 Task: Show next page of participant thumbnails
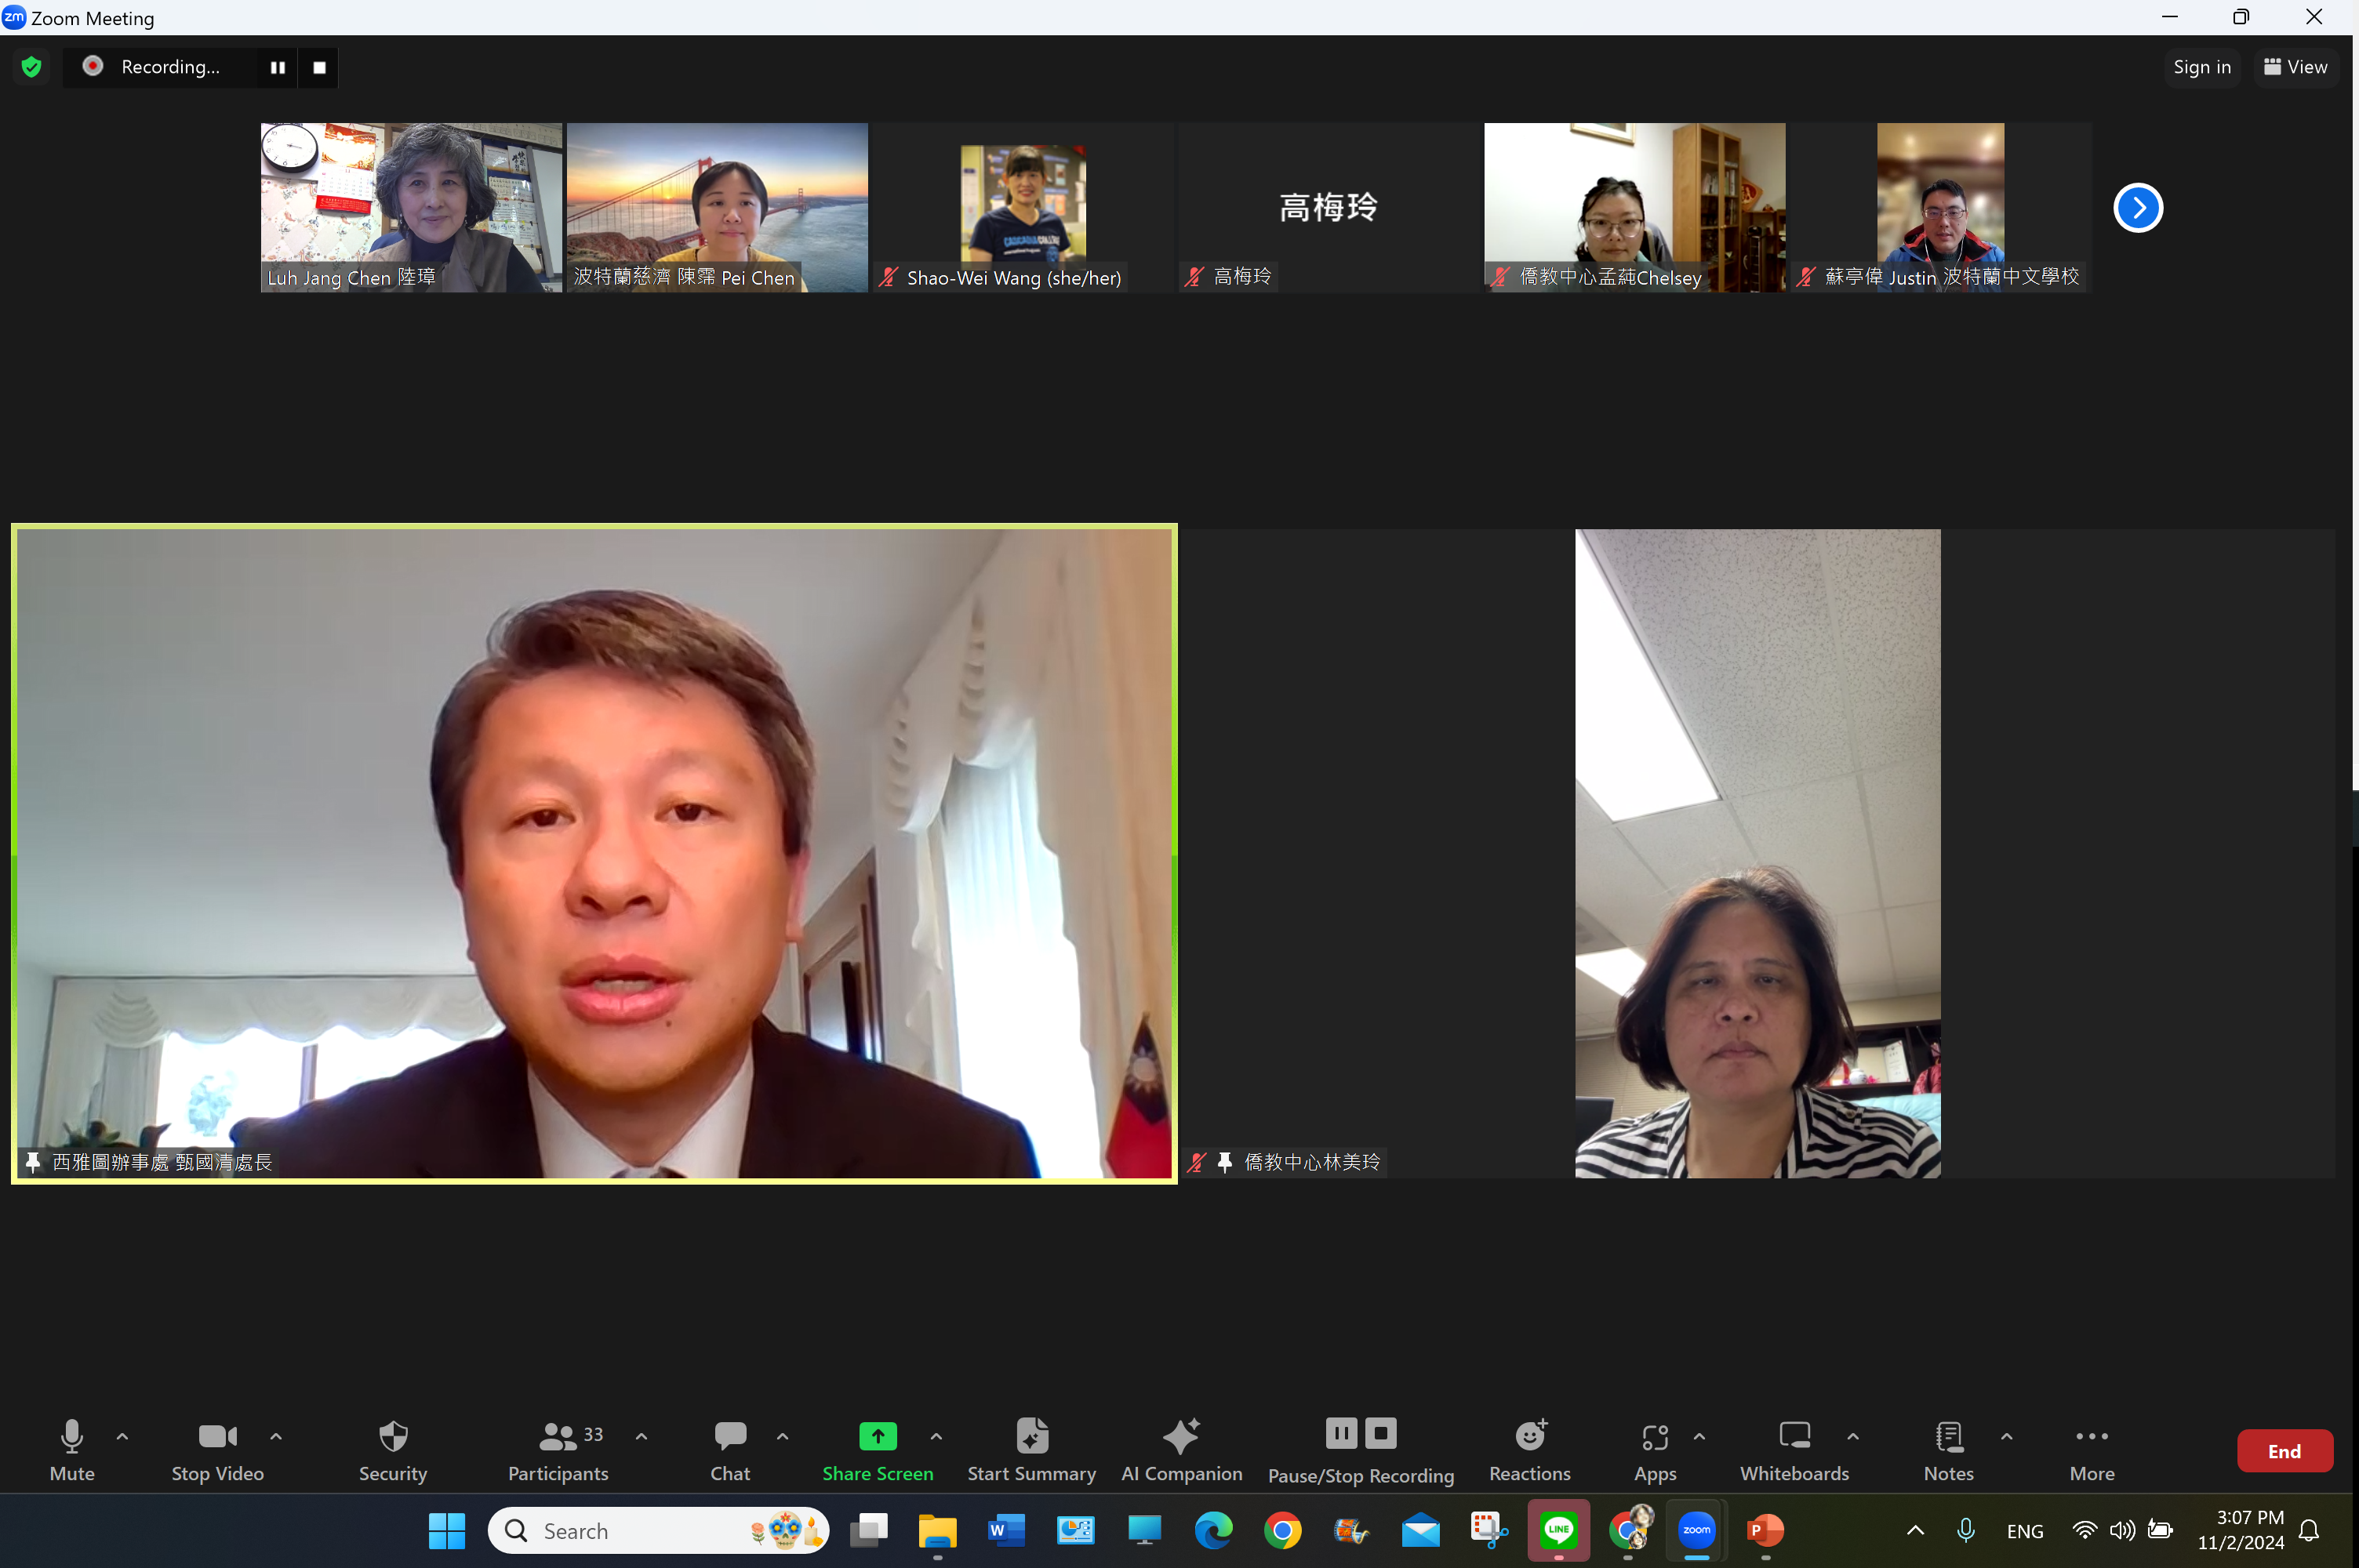[2137, 208]
